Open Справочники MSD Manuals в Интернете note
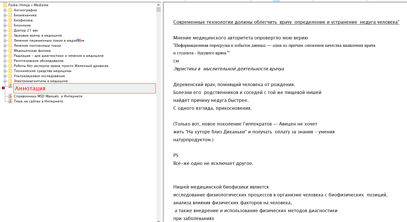Screen dimensions: 407x222 click(x=48, y=96)
